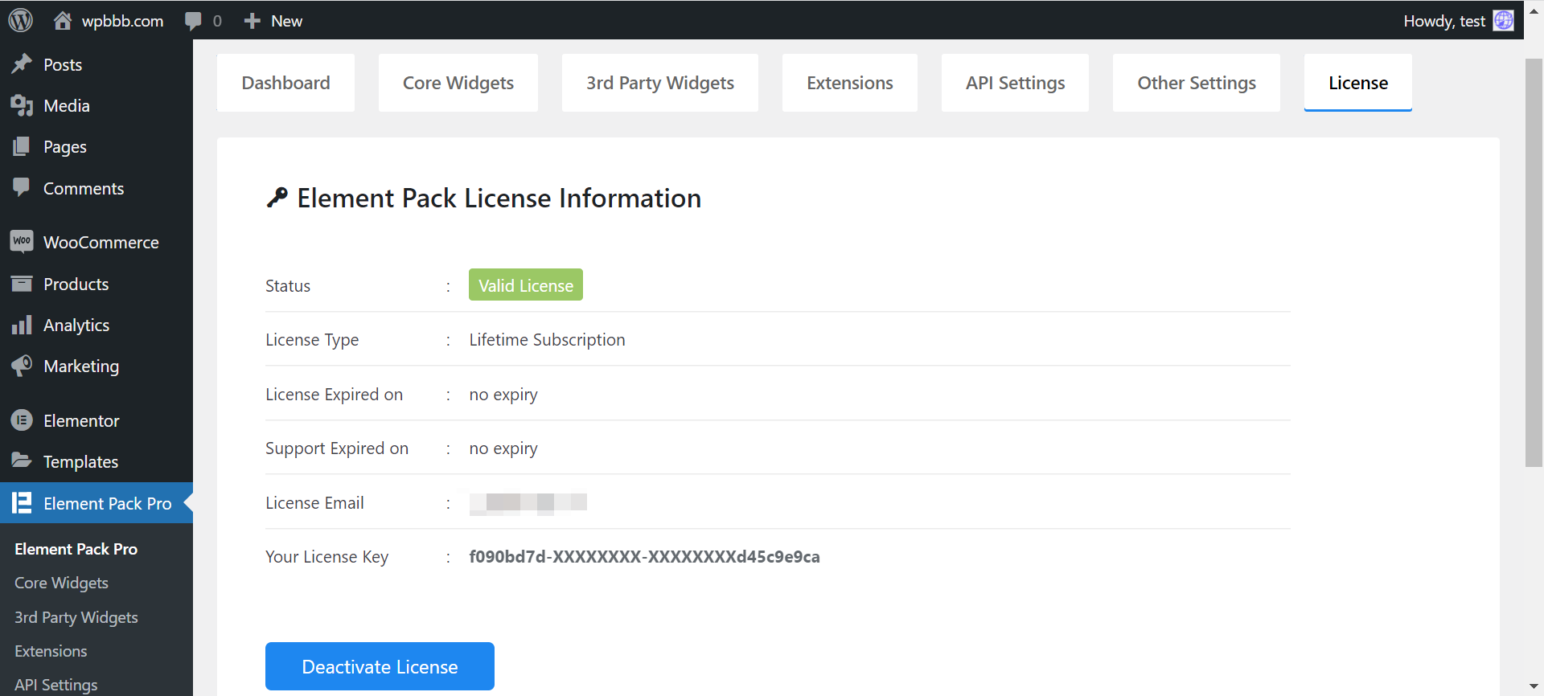Click Extensions in the sidebar submenu
1544x696 pixels.
pyautogui.click(x=51, y=651)
